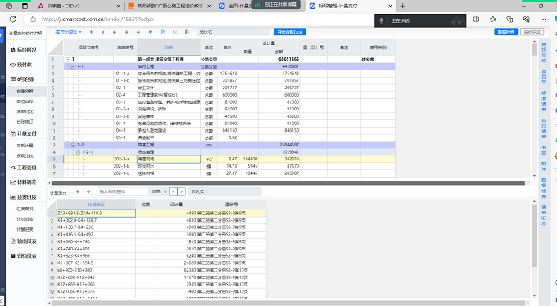Viewport: 557px width, 306px height.
Task: Open 工程变更 in the left sidebar
Action: (x=24, y=168)
